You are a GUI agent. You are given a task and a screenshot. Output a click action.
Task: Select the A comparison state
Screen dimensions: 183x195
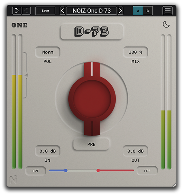click(x=138, y=11)
